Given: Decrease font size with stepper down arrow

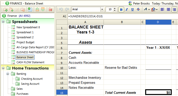Looking at the screenshot, I should pos(115,10).
